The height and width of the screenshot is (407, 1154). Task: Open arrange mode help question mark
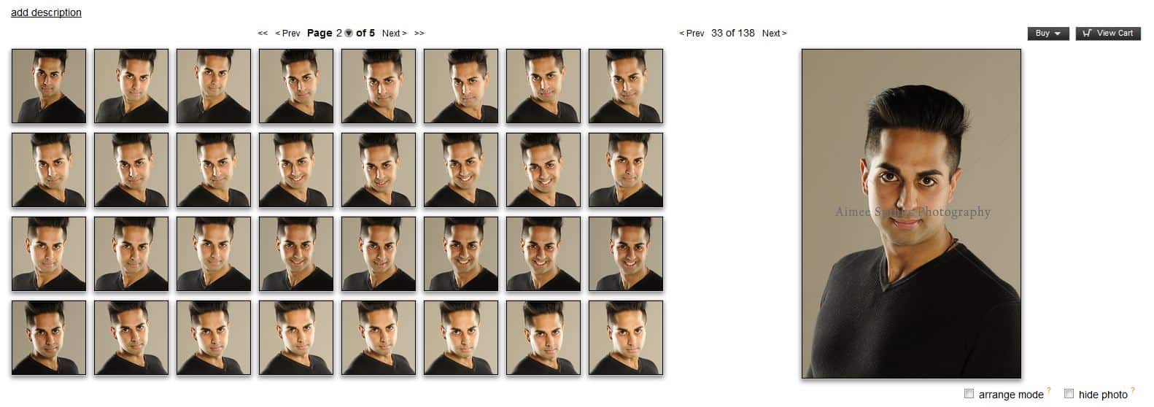(1049, 391)
